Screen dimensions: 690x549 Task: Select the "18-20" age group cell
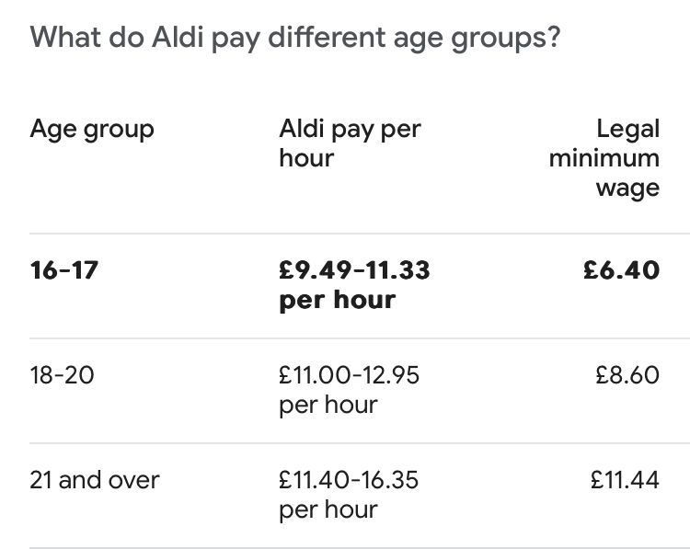pos(62,375)
